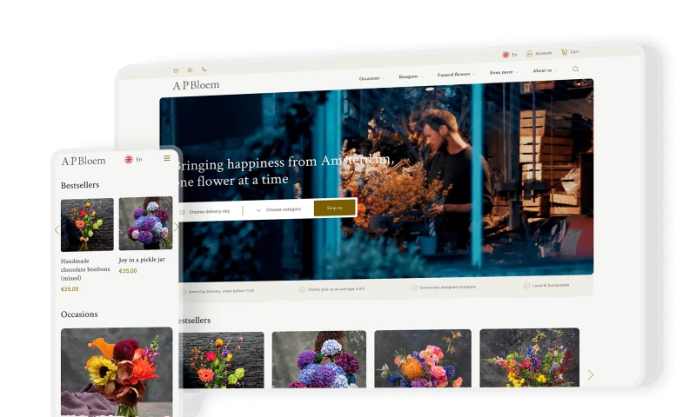This screenshot has width=696, height=417.
Task: Click the Shop now button
Action: [335, 208]
